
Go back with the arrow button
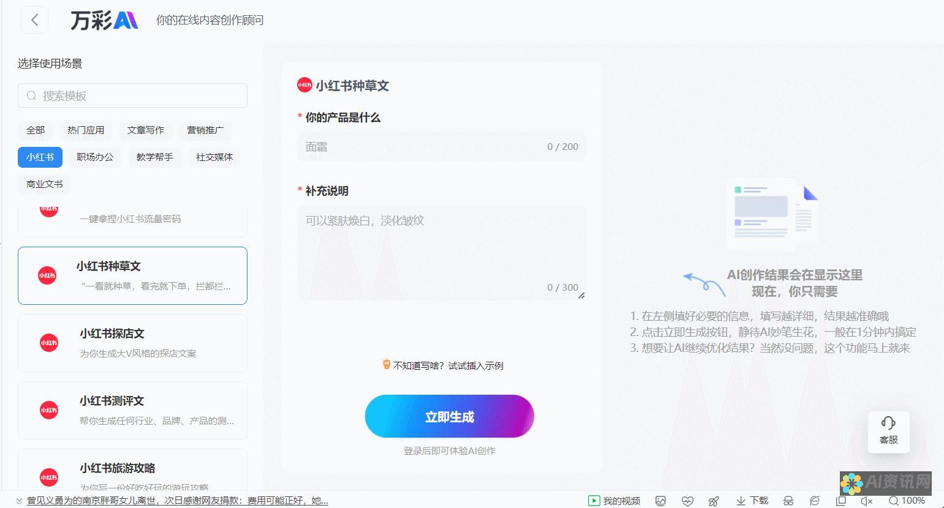(34, 20)
